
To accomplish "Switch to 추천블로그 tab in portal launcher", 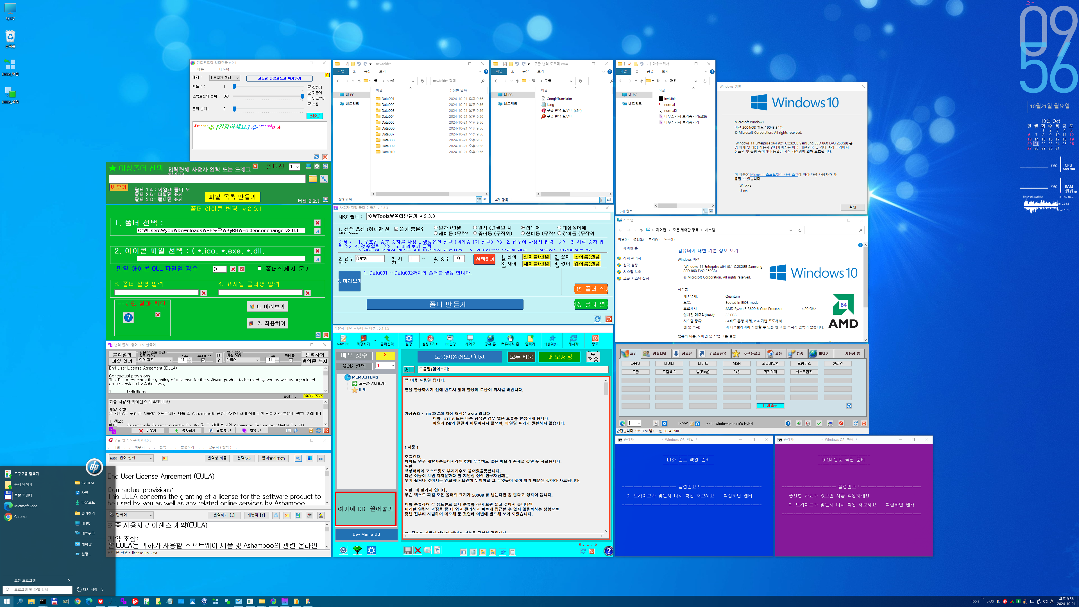I will [748, 354].
